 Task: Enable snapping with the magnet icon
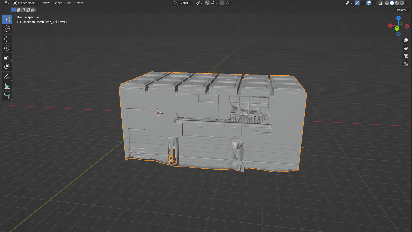[207, 3]
